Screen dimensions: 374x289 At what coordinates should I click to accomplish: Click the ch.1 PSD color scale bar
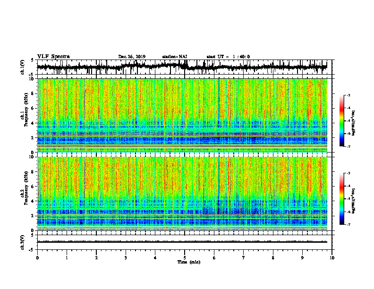coord(341,121)
